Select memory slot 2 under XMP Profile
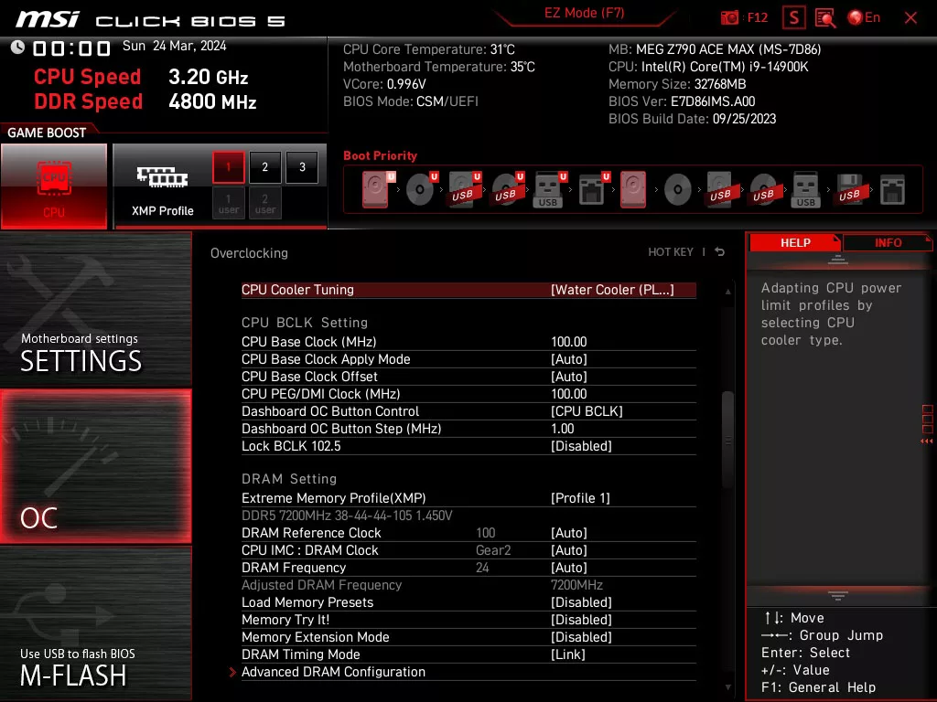937x702 pixels. click(264, 167)
